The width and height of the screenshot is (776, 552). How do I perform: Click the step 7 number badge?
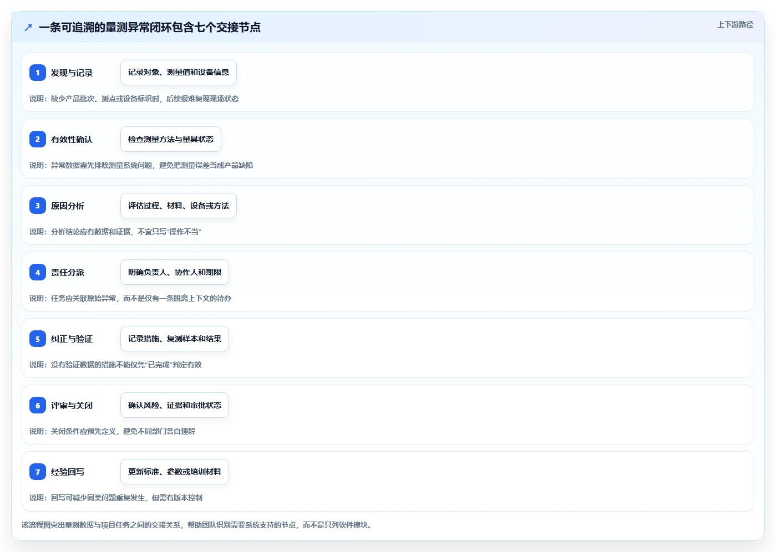point(38,472)
